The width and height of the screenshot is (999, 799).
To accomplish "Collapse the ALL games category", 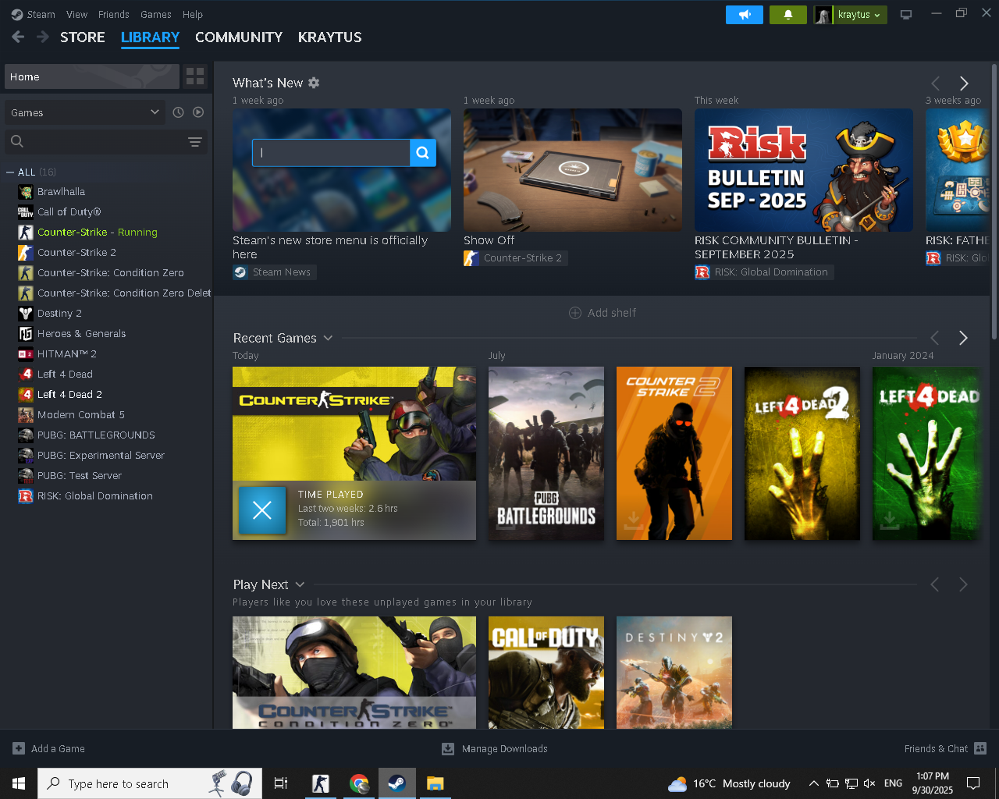I will (x=10, y=172).
